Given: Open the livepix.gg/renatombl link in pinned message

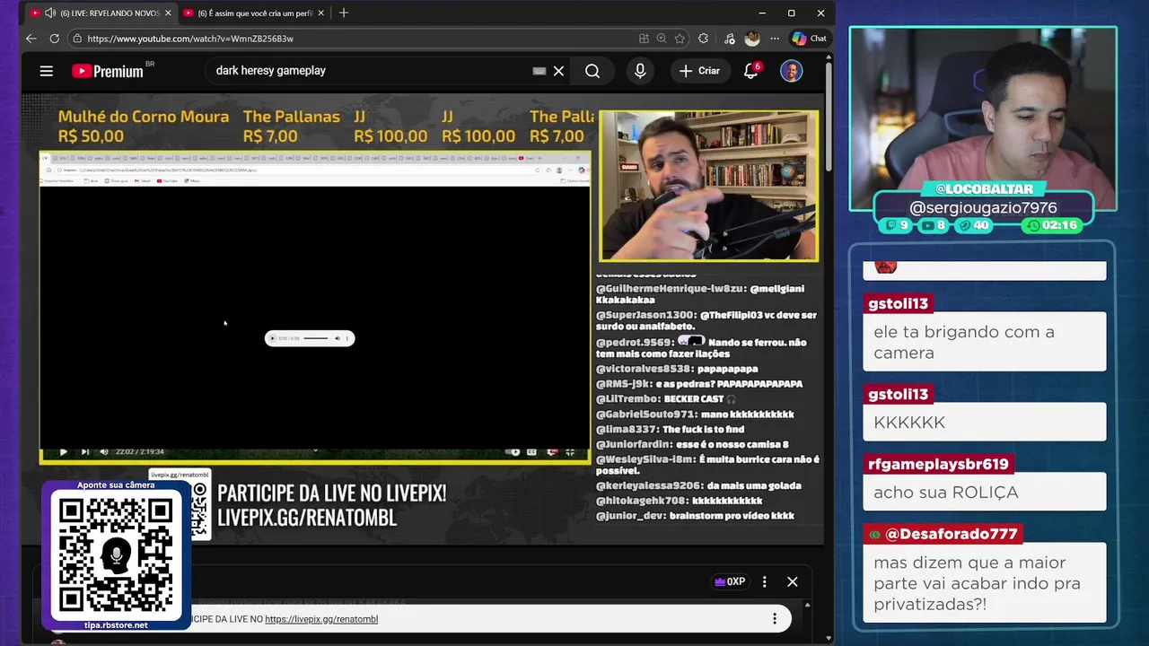Looking at the screenshot, I should 321,619.
